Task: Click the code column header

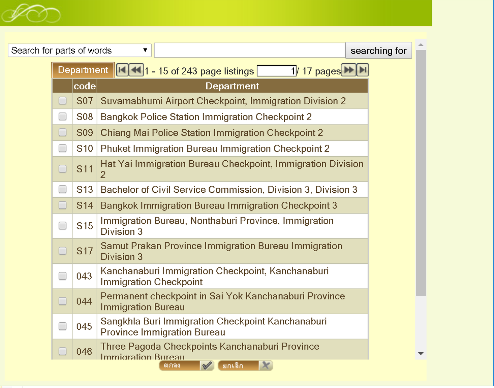Action: pyautogui.click(x=85, y=86)
